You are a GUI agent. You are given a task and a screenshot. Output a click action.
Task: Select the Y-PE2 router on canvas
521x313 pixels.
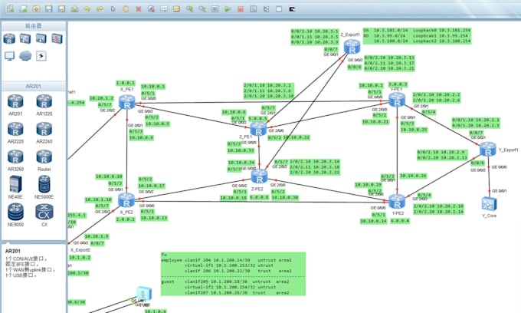tap(397, 202)
